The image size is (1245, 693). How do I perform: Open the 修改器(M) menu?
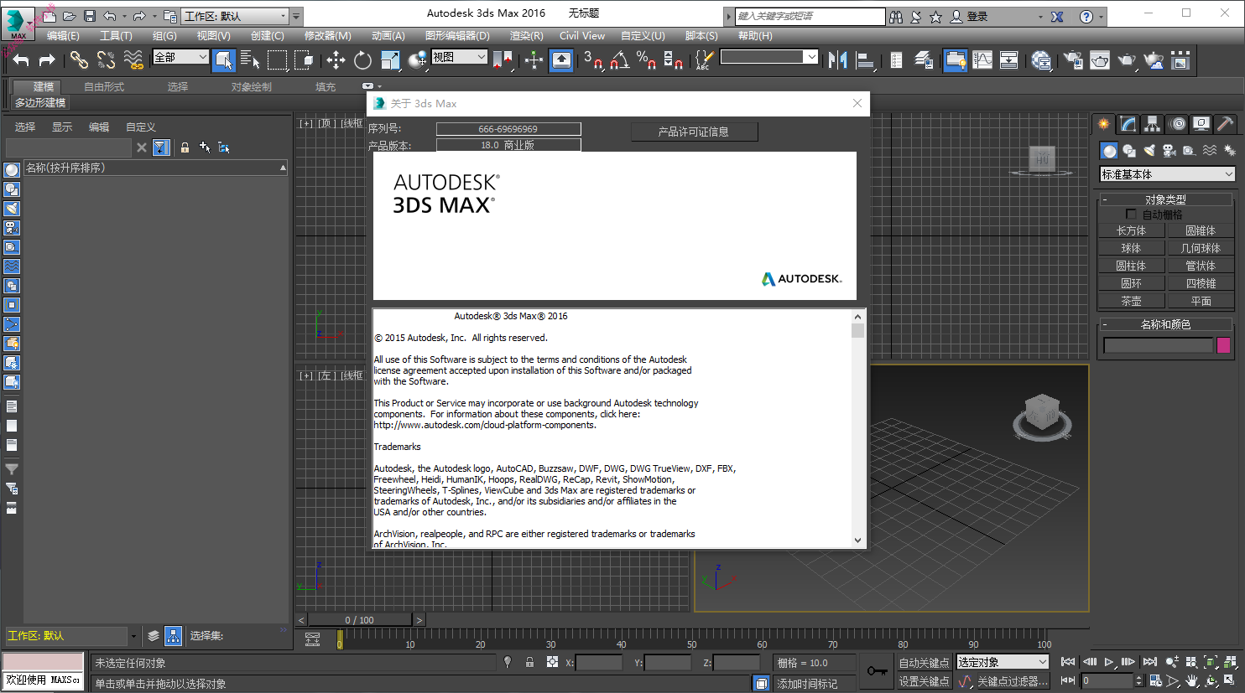[x=327, y=36]
